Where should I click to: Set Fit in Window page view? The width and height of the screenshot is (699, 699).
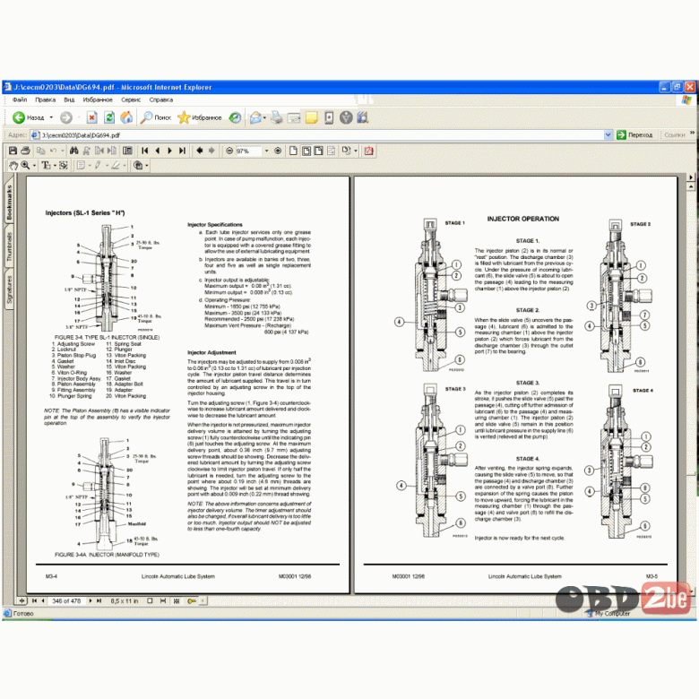point(306,151)
